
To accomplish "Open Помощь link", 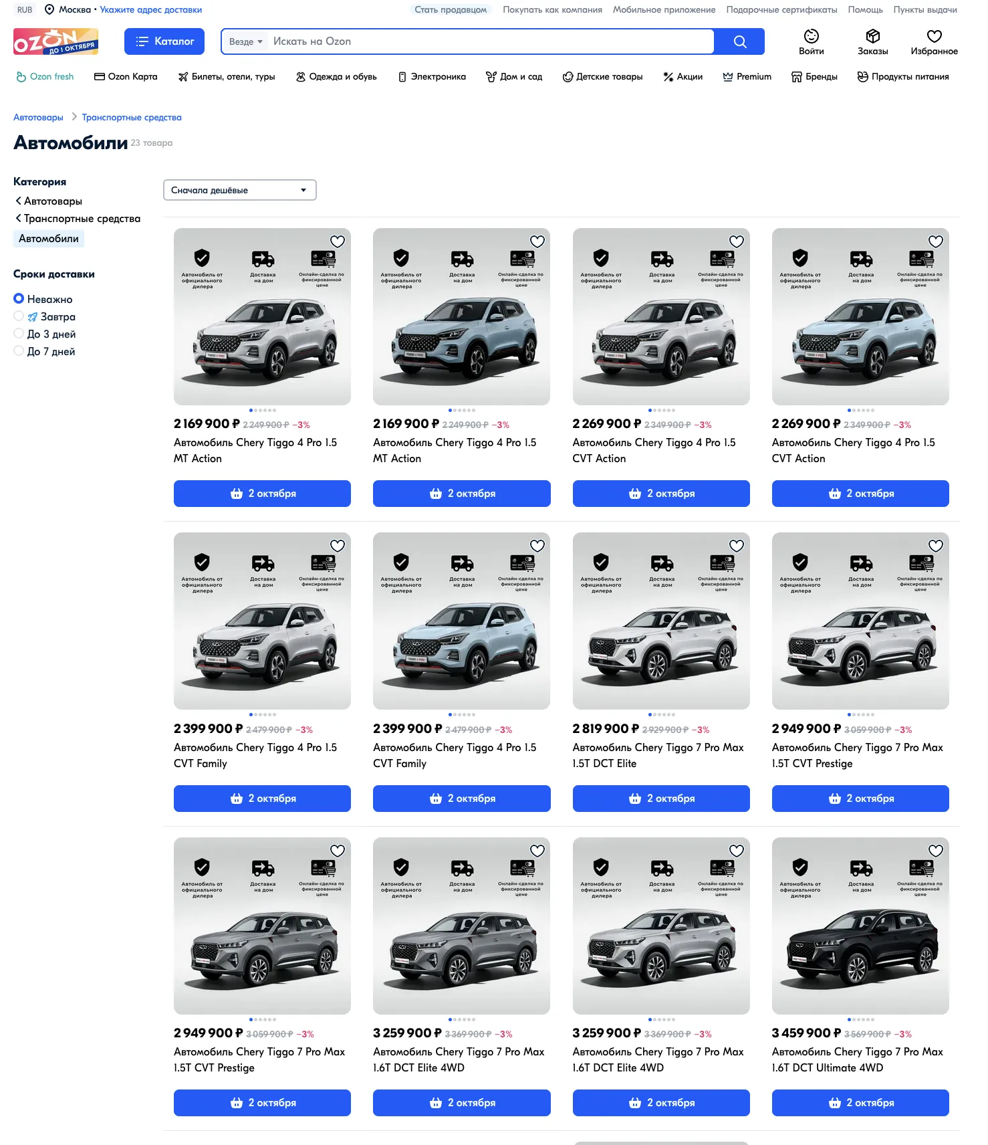I will (865, 9).
